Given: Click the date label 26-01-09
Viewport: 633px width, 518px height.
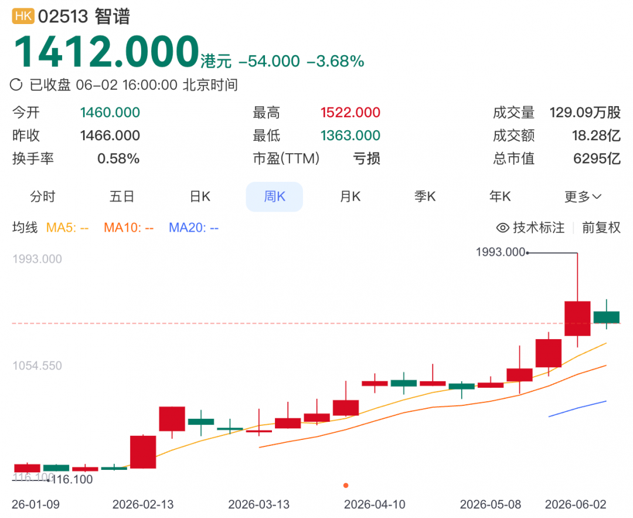Looking at the screenshot, I should tap(36, 505).
